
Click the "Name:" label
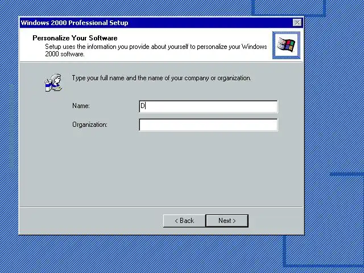[81, 106]
